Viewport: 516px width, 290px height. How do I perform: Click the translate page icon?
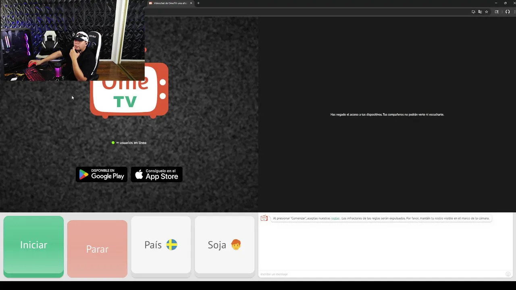point(480,12)
